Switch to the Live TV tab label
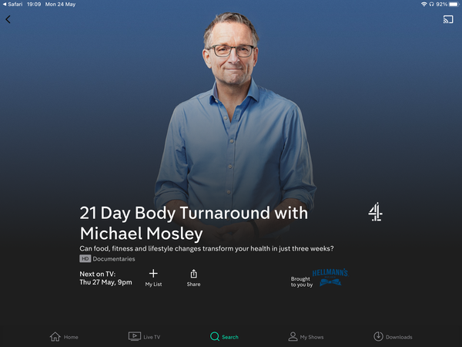462x347 pixels. [152, 337]
